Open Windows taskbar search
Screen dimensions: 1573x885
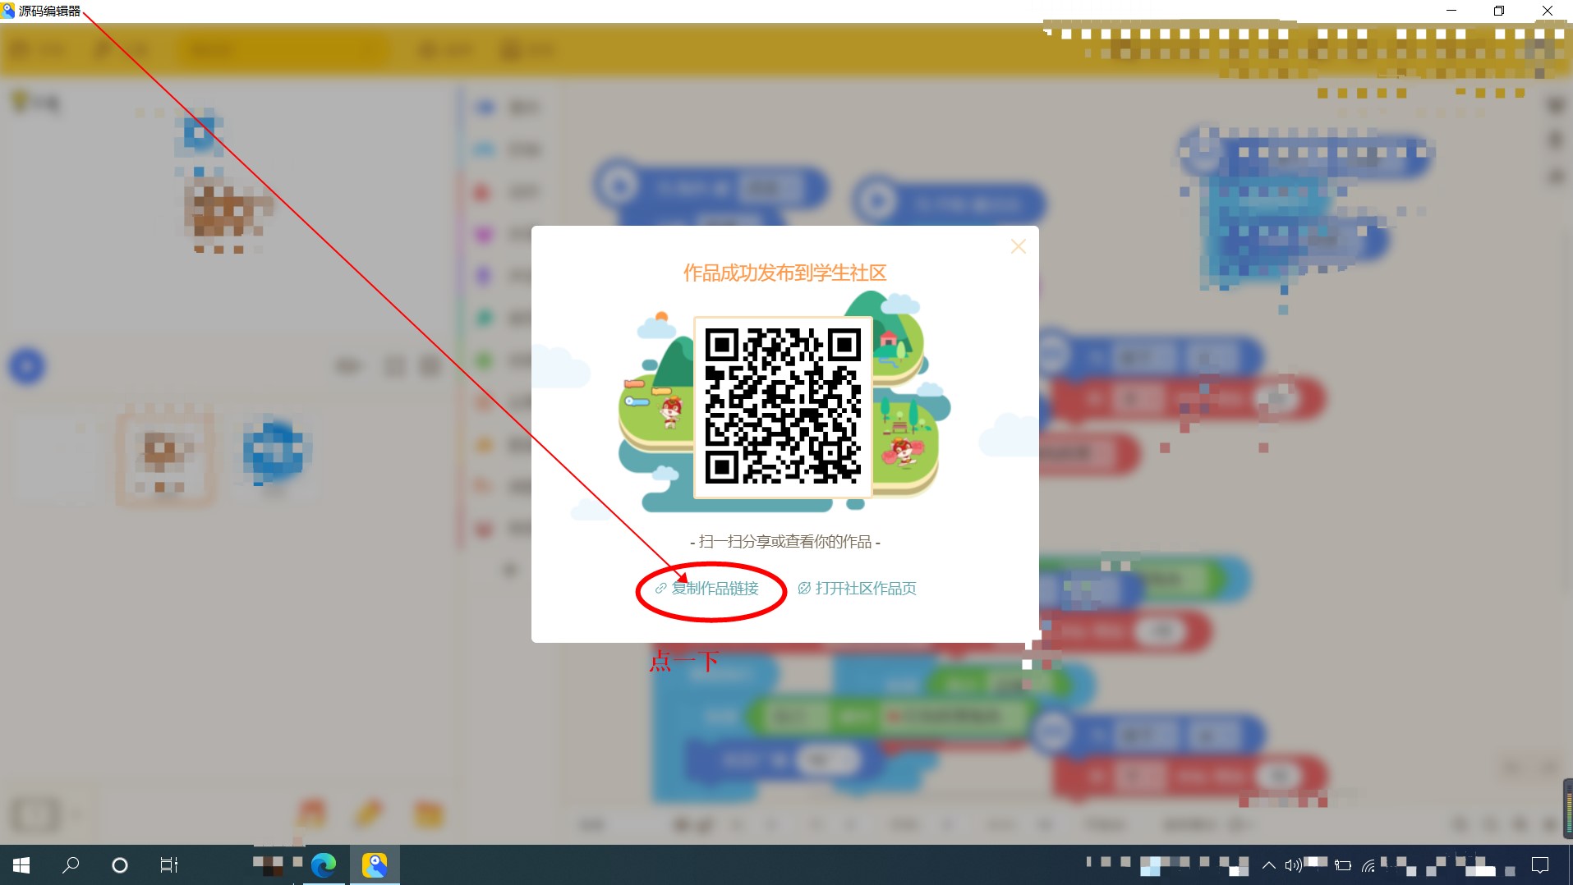click(71, 865)
